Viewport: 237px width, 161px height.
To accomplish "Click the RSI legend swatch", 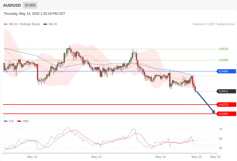I will (x=6, y=121).
